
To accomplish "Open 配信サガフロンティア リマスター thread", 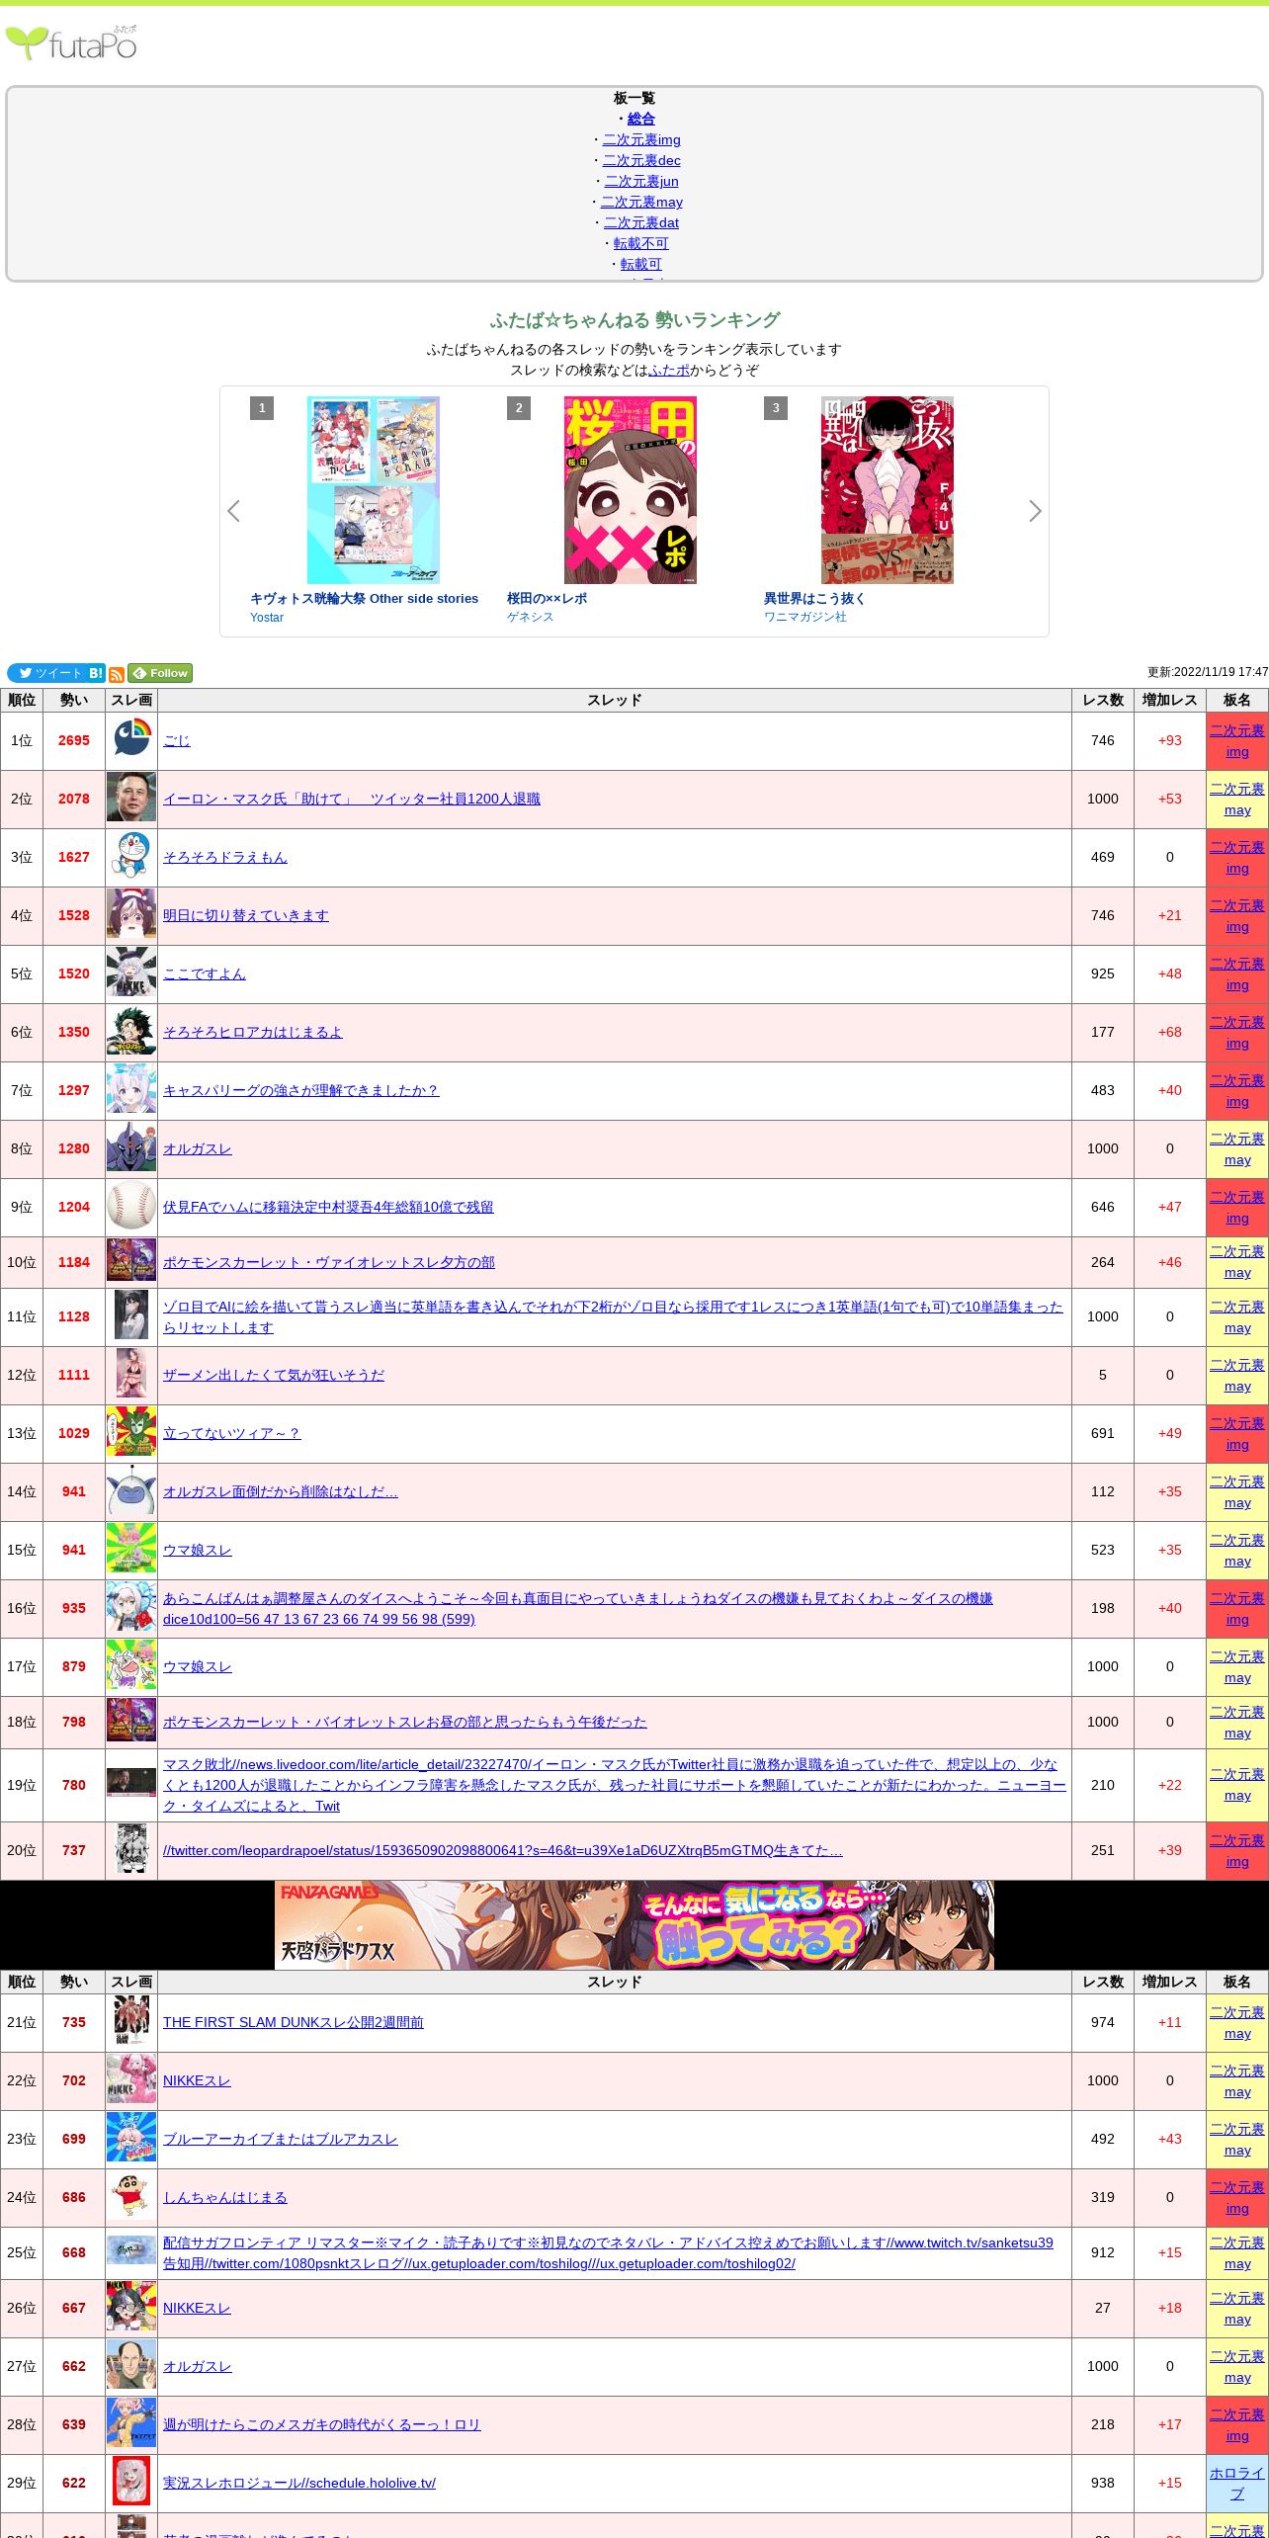I will point(608,2252).
